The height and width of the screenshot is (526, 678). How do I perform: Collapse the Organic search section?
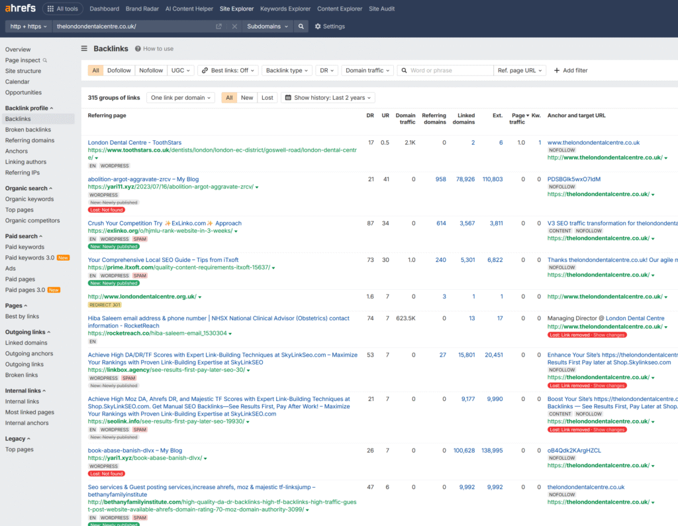28,189
